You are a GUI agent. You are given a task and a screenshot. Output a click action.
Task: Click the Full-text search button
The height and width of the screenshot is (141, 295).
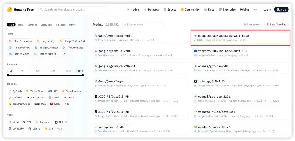(x=252, y=25)
